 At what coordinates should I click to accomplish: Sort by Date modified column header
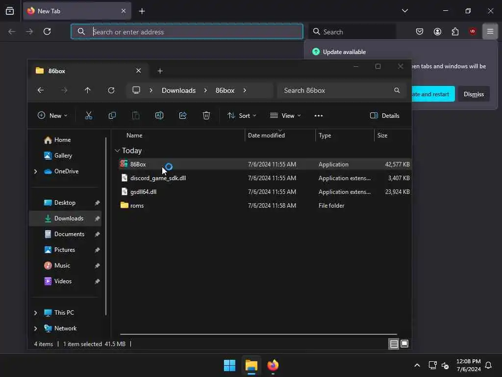266,135
